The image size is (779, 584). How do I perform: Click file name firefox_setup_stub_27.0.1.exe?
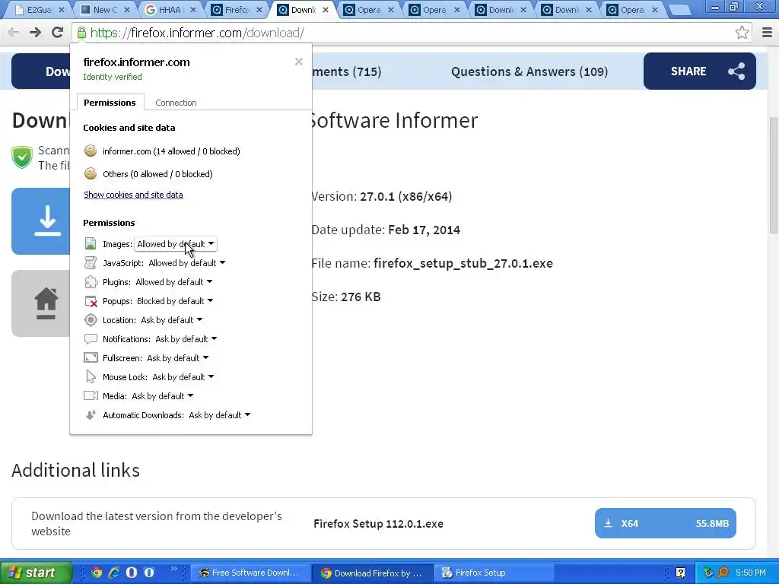click(x=463, y=263)
